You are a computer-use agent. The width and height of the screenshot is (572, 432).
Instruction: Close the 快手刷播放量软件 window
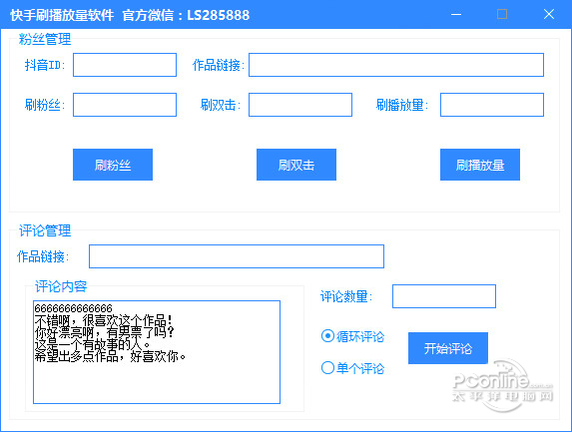(549, 15)
